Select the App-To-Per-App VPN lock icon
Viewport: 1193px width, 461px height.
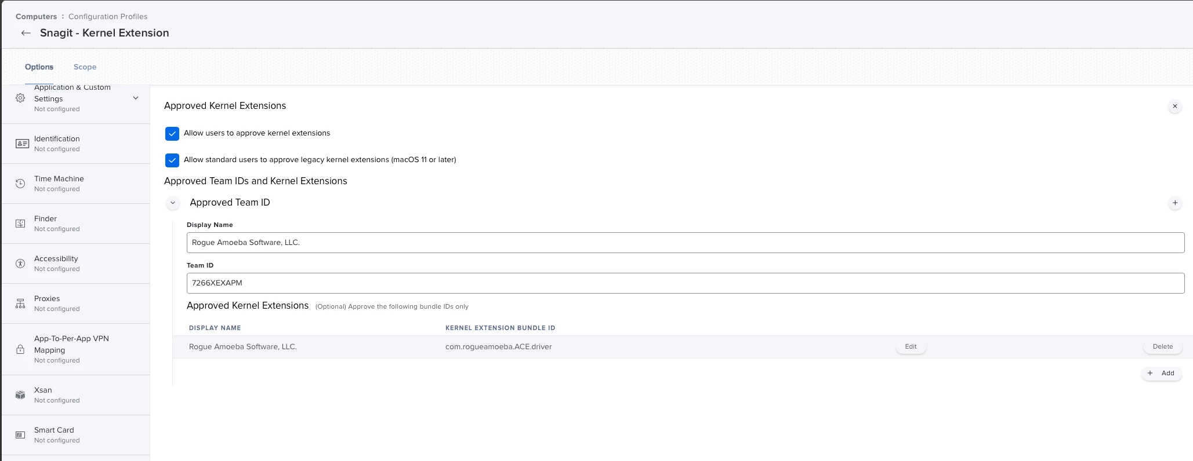(x=20, y=349)
